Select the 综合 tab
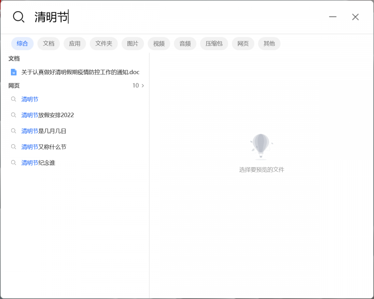This screenshot has height=299, width=374. point(22,44)
